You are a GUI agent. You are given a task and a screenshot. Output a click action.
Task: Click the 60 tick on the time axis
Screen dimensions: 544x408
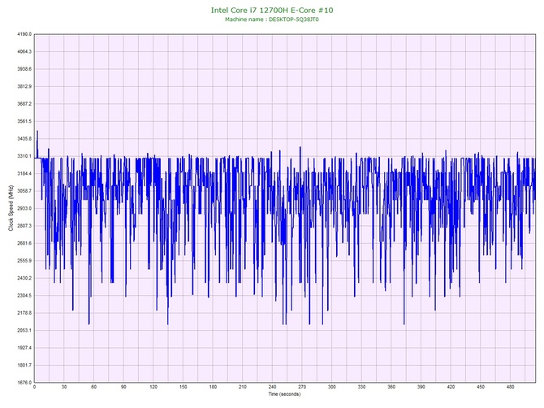pyautogui.click(x=93, y=387)
